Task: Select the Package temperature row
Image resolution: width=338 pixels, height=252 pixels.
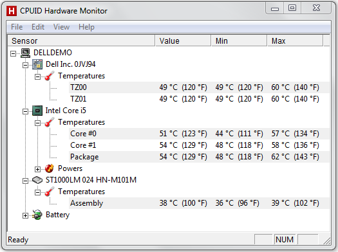Action: point(199,157)
